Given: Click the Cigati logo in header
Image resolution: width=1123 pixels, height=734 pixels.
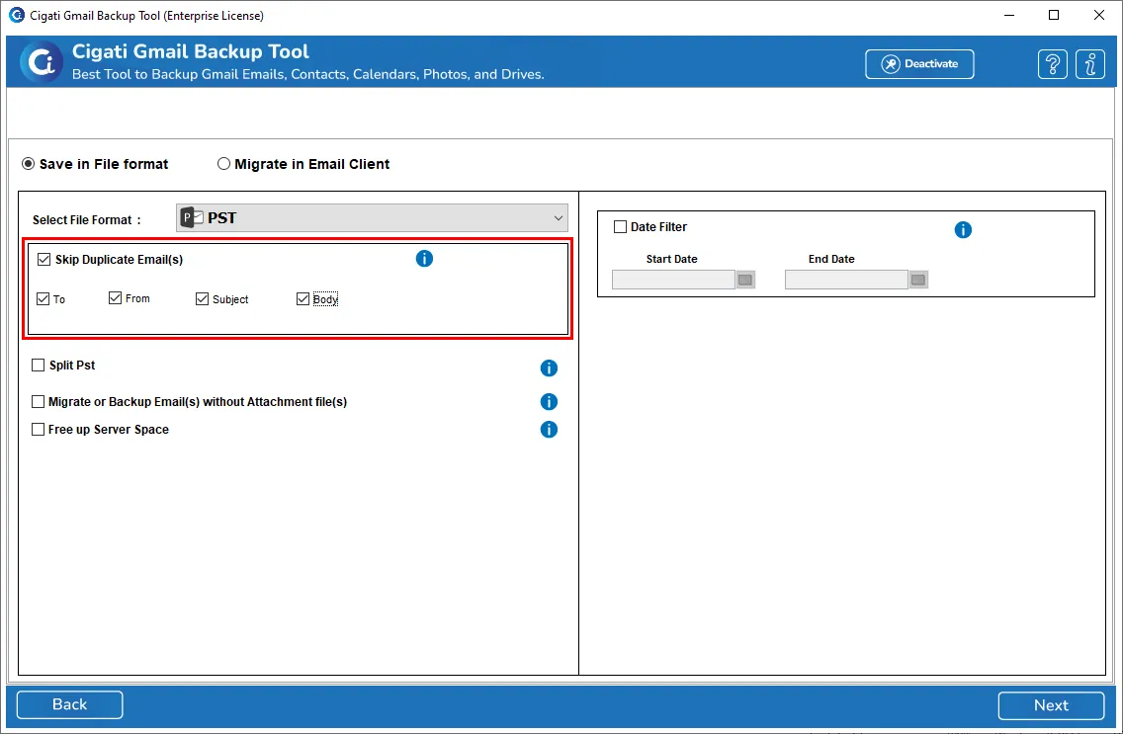Looking at the screenshot, I should coord(41,62).
